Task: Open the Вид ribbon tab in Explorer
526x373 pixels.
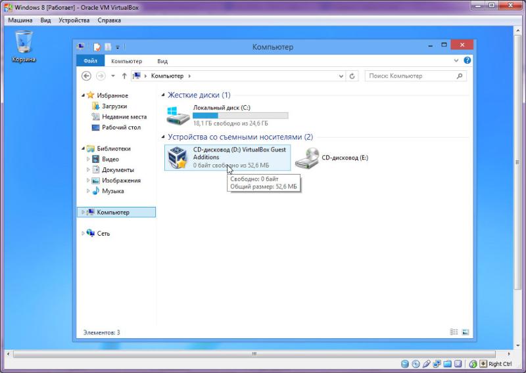Action: (x=162, y=61)
